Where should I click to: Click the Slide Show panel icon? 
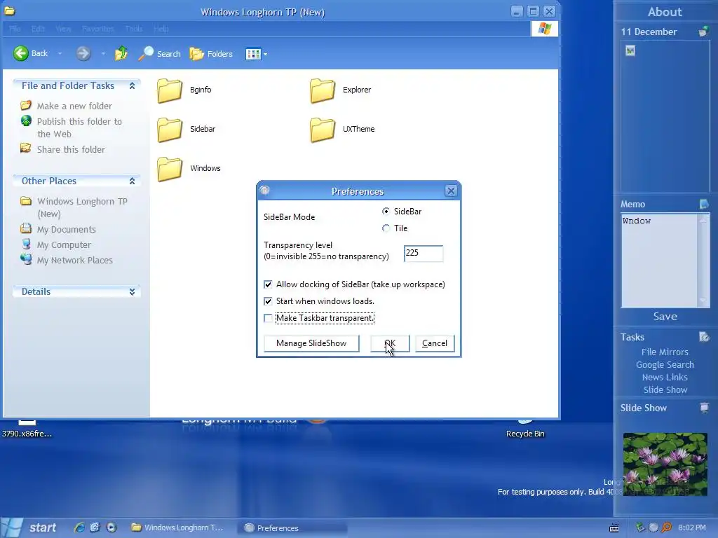pyautogui.click(x=704, y=408)
